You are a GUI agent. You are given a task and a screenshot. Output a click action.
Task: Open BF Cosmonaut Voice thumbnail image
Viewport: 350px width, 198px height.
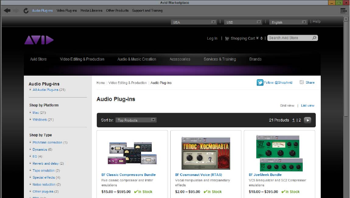tap(206, 153)
